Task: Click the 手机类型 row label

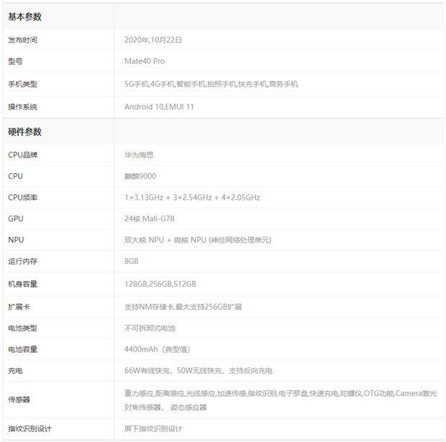Action: point(23,84)
